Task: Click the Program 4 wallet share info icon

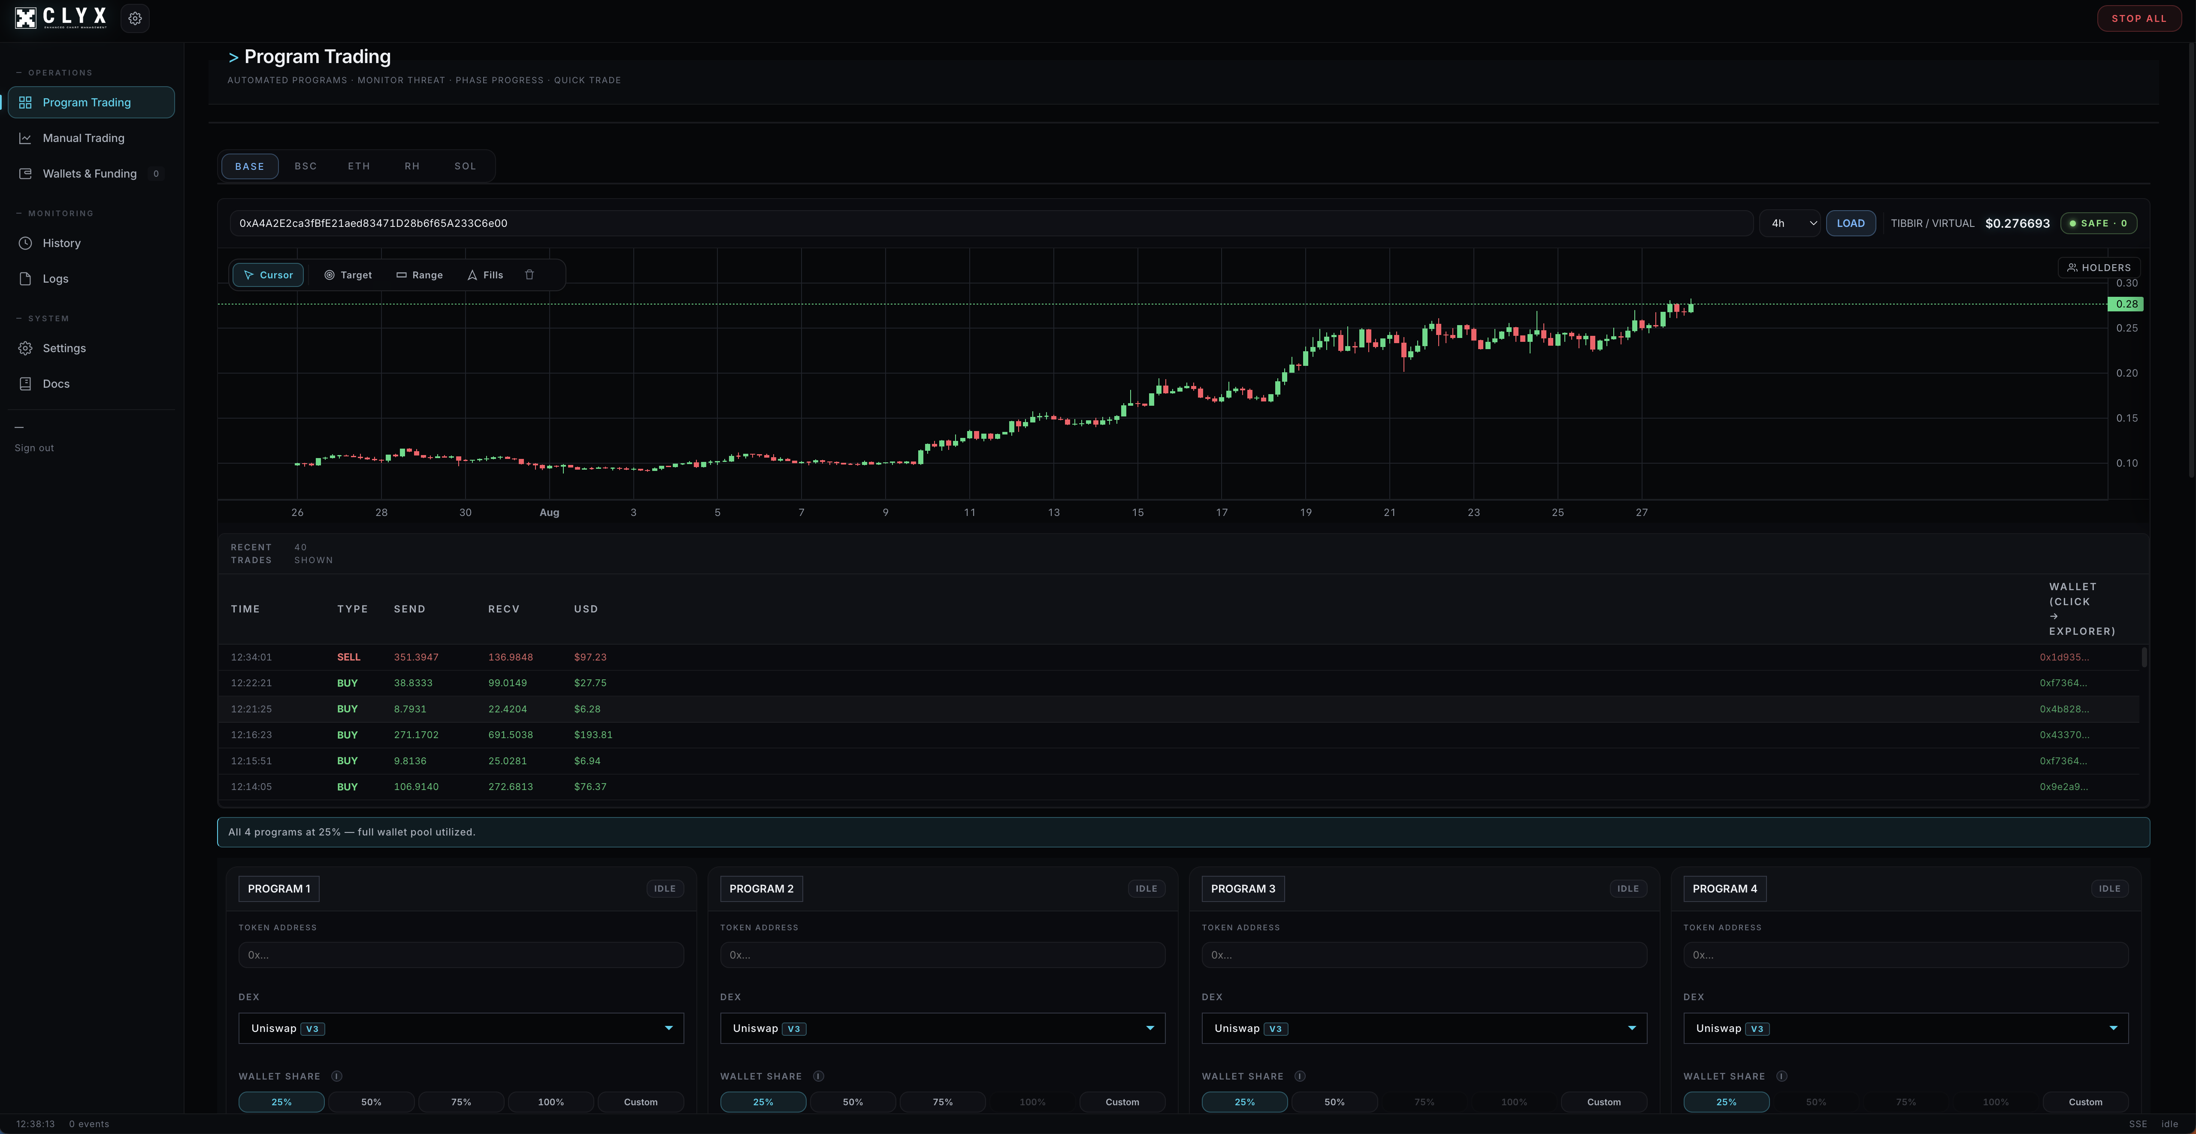Action: [x=1782, y=1076]
